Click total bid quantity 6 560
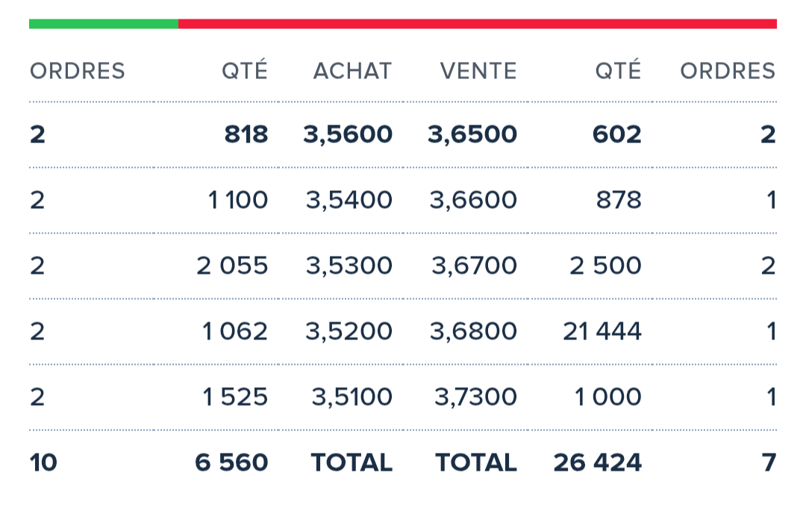 click(231, 462)
